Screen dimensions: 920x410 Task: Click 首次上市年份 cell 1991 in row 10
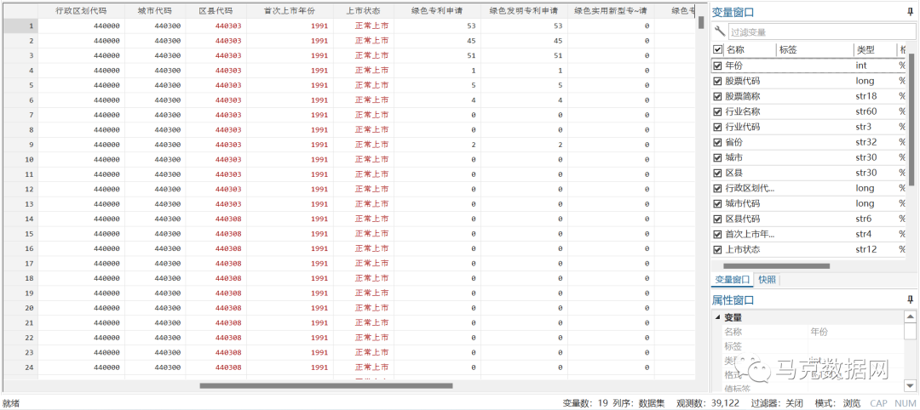tap(290, 159)
